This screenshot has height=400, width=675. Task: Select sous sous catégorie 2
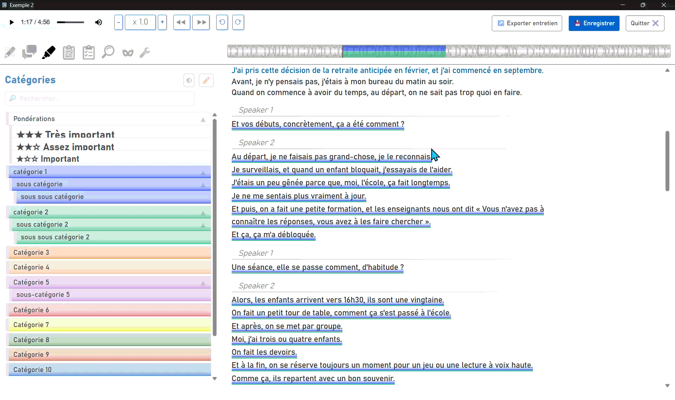tap(114, 237)
